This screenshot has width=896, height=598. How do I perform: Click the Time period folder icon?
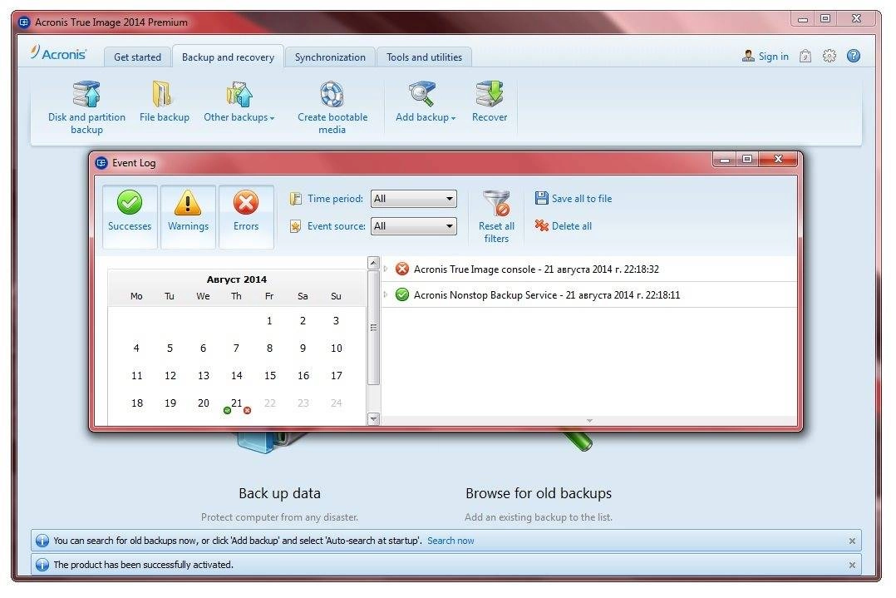click(295, 199)
